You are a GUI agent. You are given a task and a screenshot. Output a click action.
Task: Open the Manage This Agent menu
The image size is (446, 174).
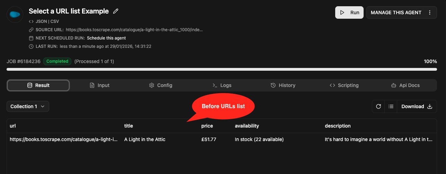tap(396, 12)
